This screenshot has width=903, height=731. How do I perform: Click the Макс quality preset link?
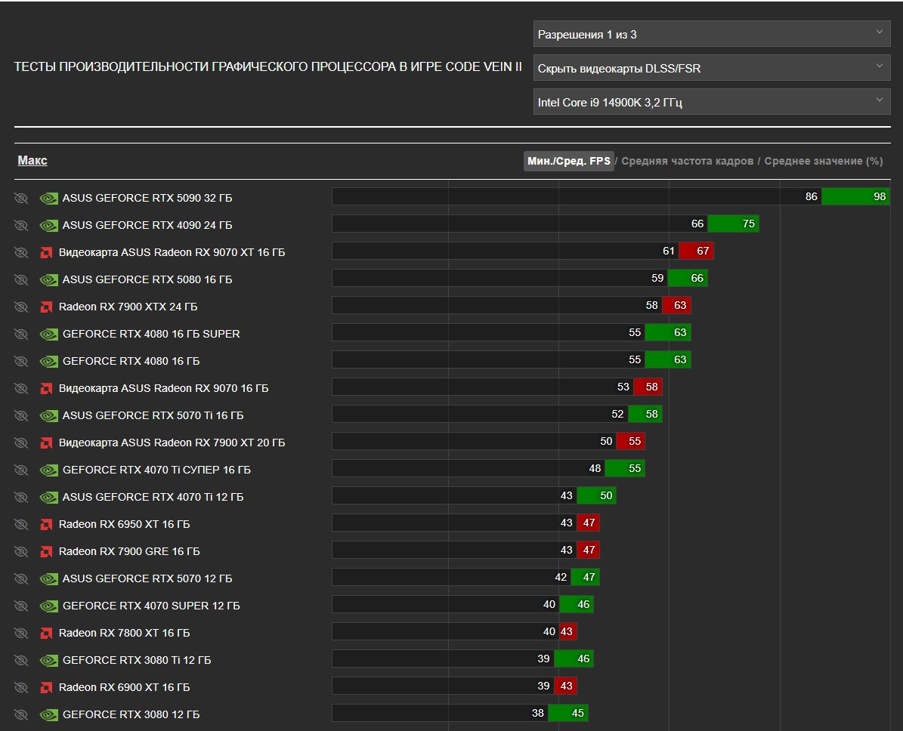32,161
